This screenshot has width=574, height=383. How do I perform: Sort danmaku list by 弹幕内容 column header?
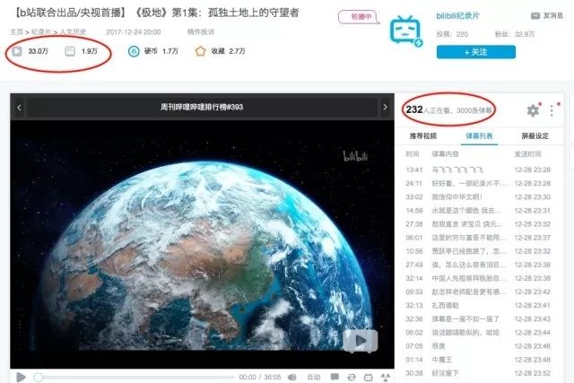pyautogui.click(x=445, y=154)
